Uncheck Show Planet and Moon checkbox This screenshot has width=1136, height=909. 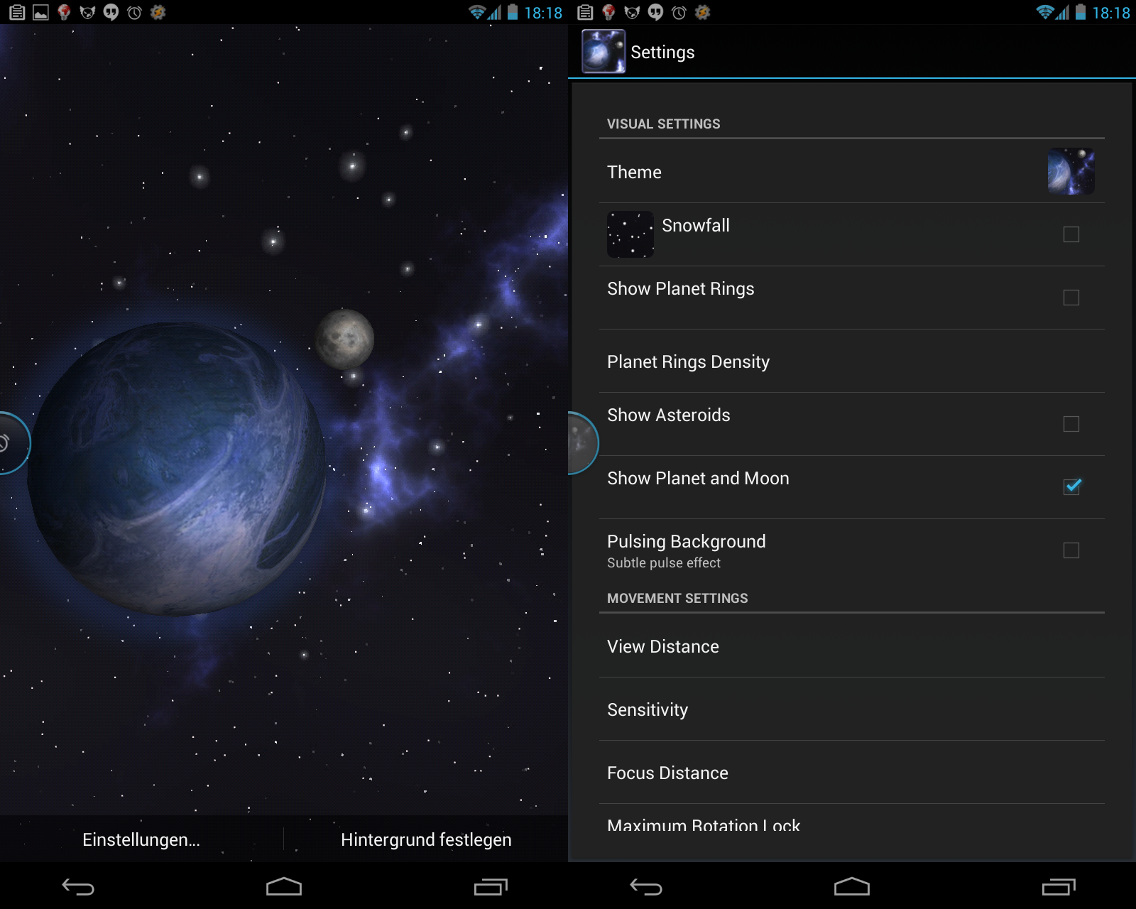pyautogui.click(x=1071, y=486)
